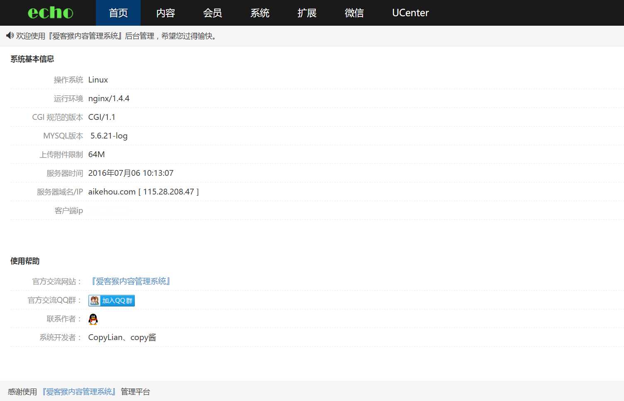624x401 pixels.
Task: Click the 服务器域名/IP label
Action: tap(60, 192)
